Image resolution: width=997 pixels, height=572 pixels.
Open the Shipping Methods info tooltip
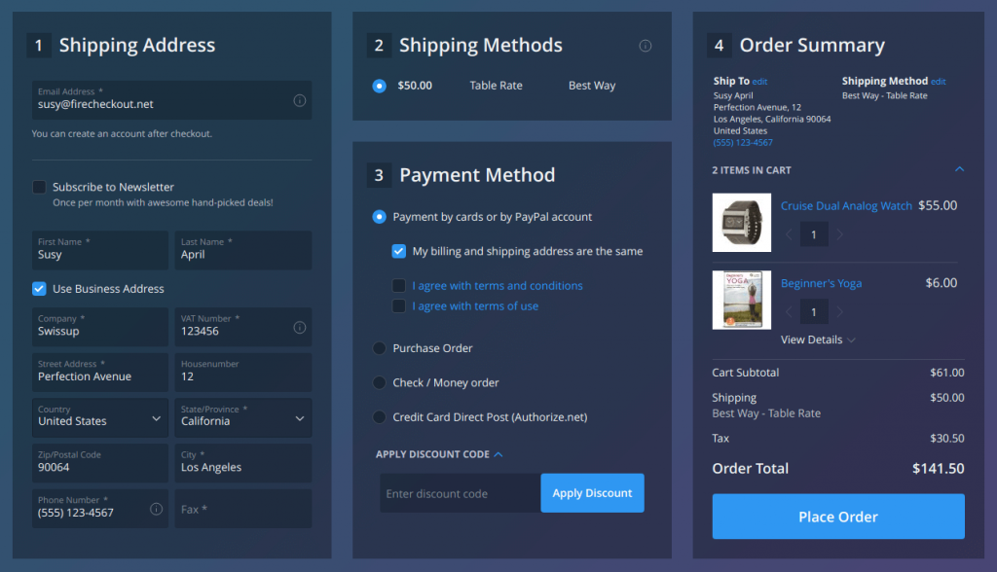pyautogui.click(x=646, y=45)
